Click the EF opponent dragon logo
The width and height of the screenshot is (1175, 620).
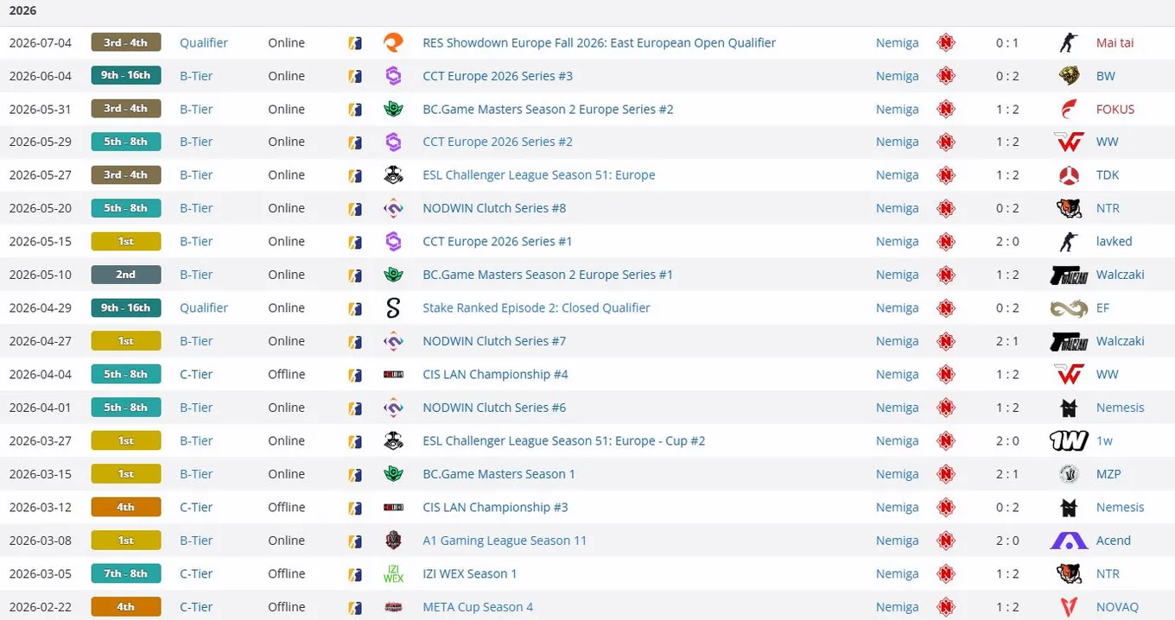coord(1069,307)
